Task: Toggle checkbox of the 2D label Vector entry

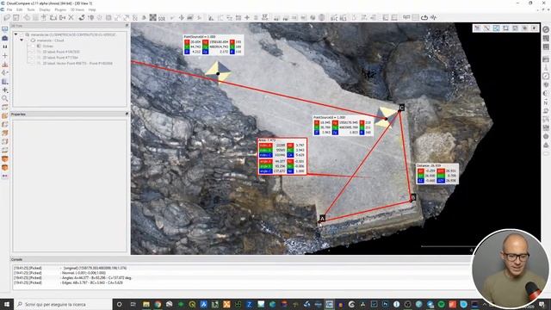Action: (x=34, y=63)
